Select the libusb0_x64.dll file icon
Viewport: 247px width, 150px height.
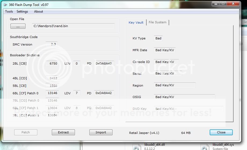point(137,147)
